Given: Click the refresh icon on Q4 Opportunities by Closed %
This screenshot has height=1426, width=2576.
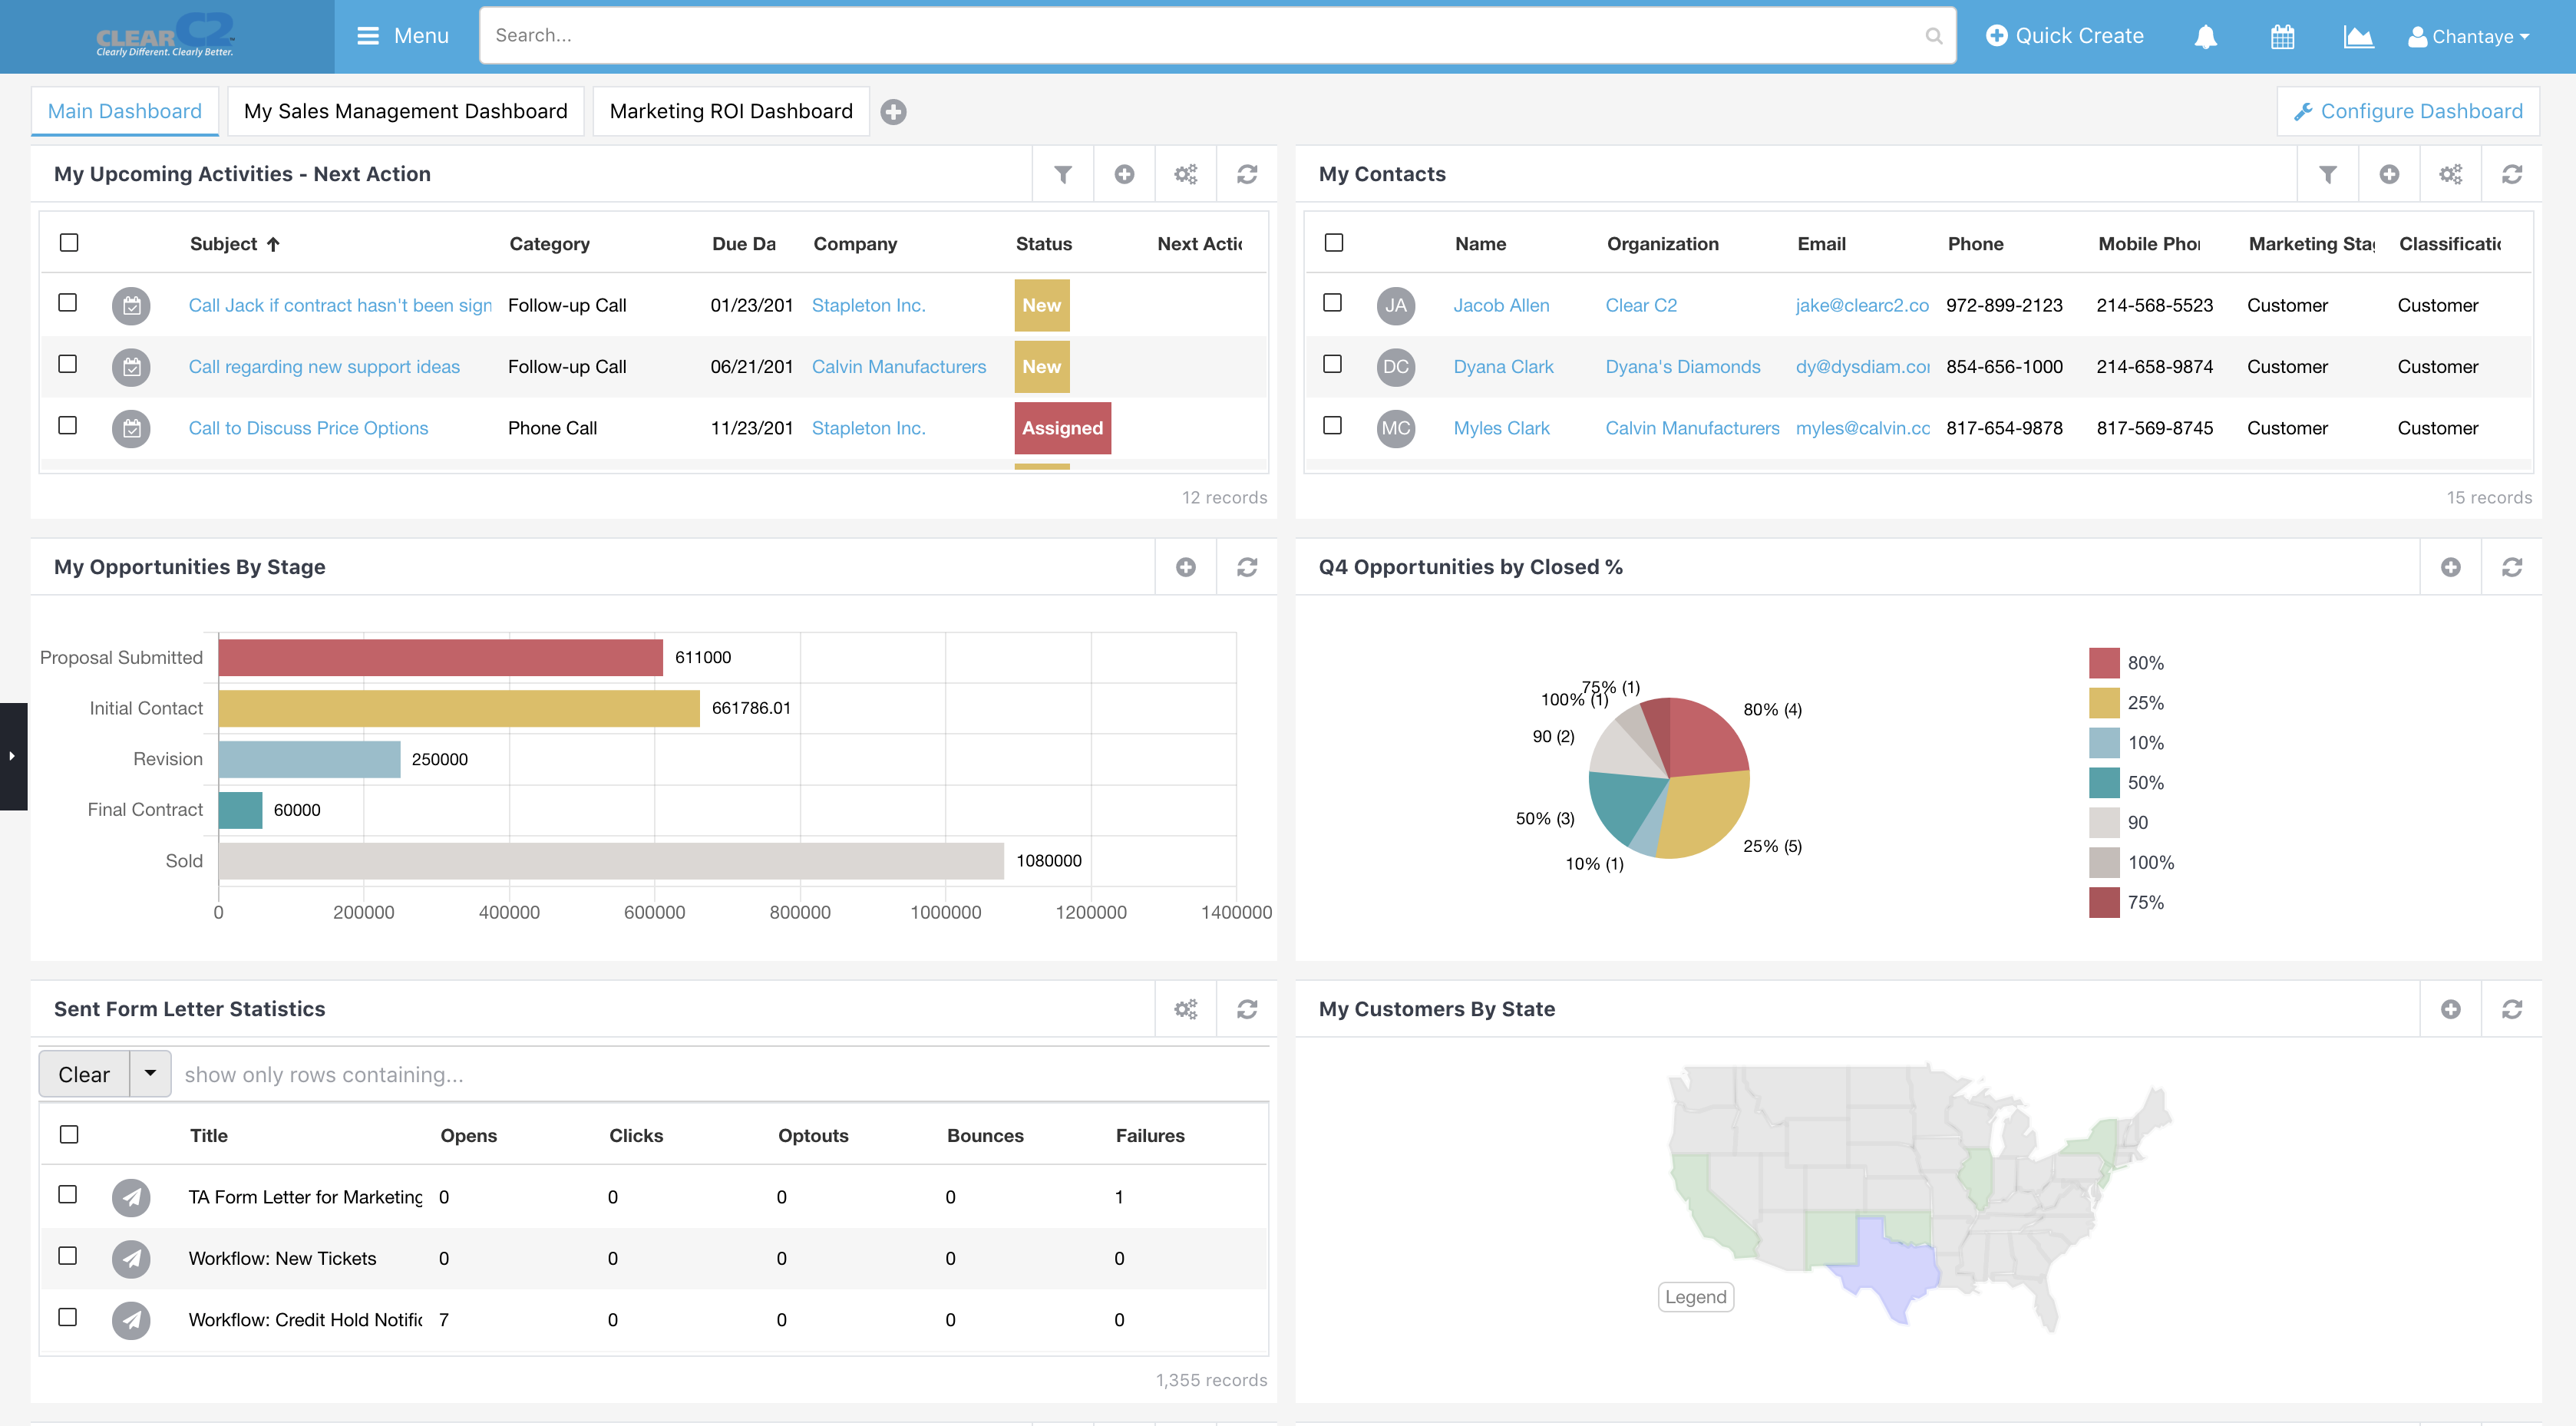Looking at the screenshot, I should [2513, 566].
